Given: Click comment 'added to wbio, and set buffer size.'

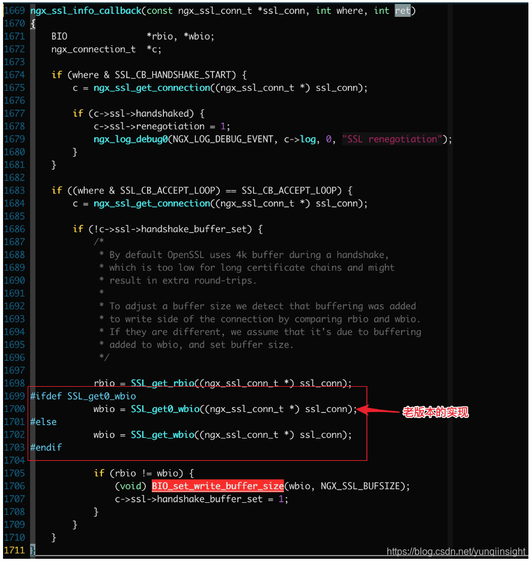Looking at the screenshot, I should tap(202, 345).
